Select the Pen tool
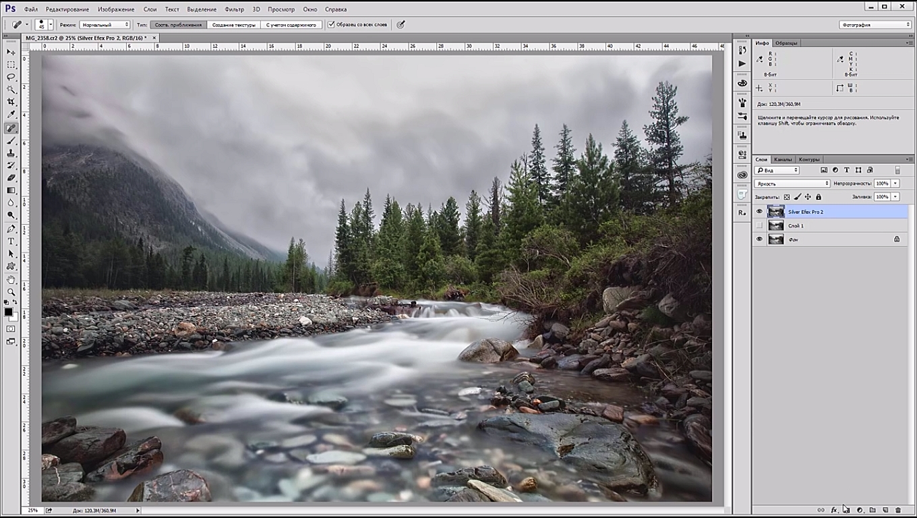Screen dimensions: 917x518 [x=11, y=229]
